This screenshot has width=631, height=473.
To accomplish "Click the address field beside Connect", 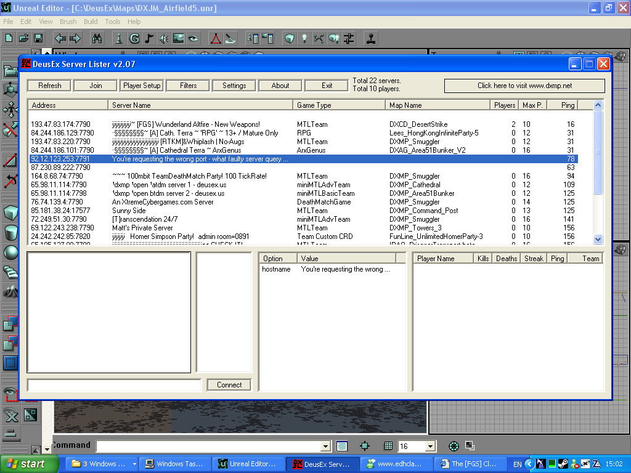I will tap(114, 385).
